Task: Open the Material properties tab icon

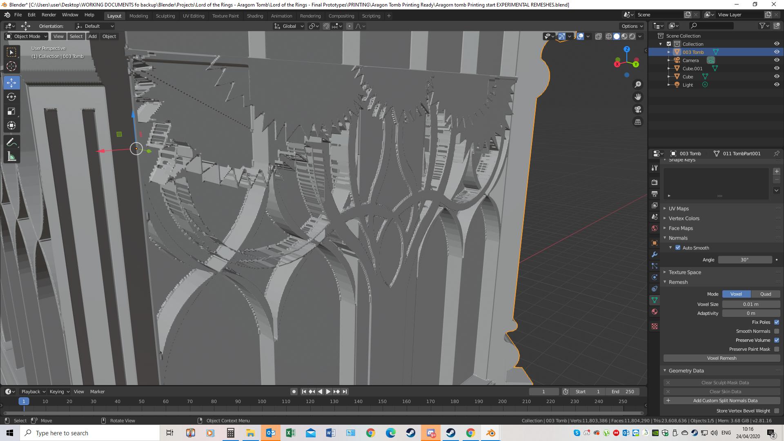Action: pos(655,312)
